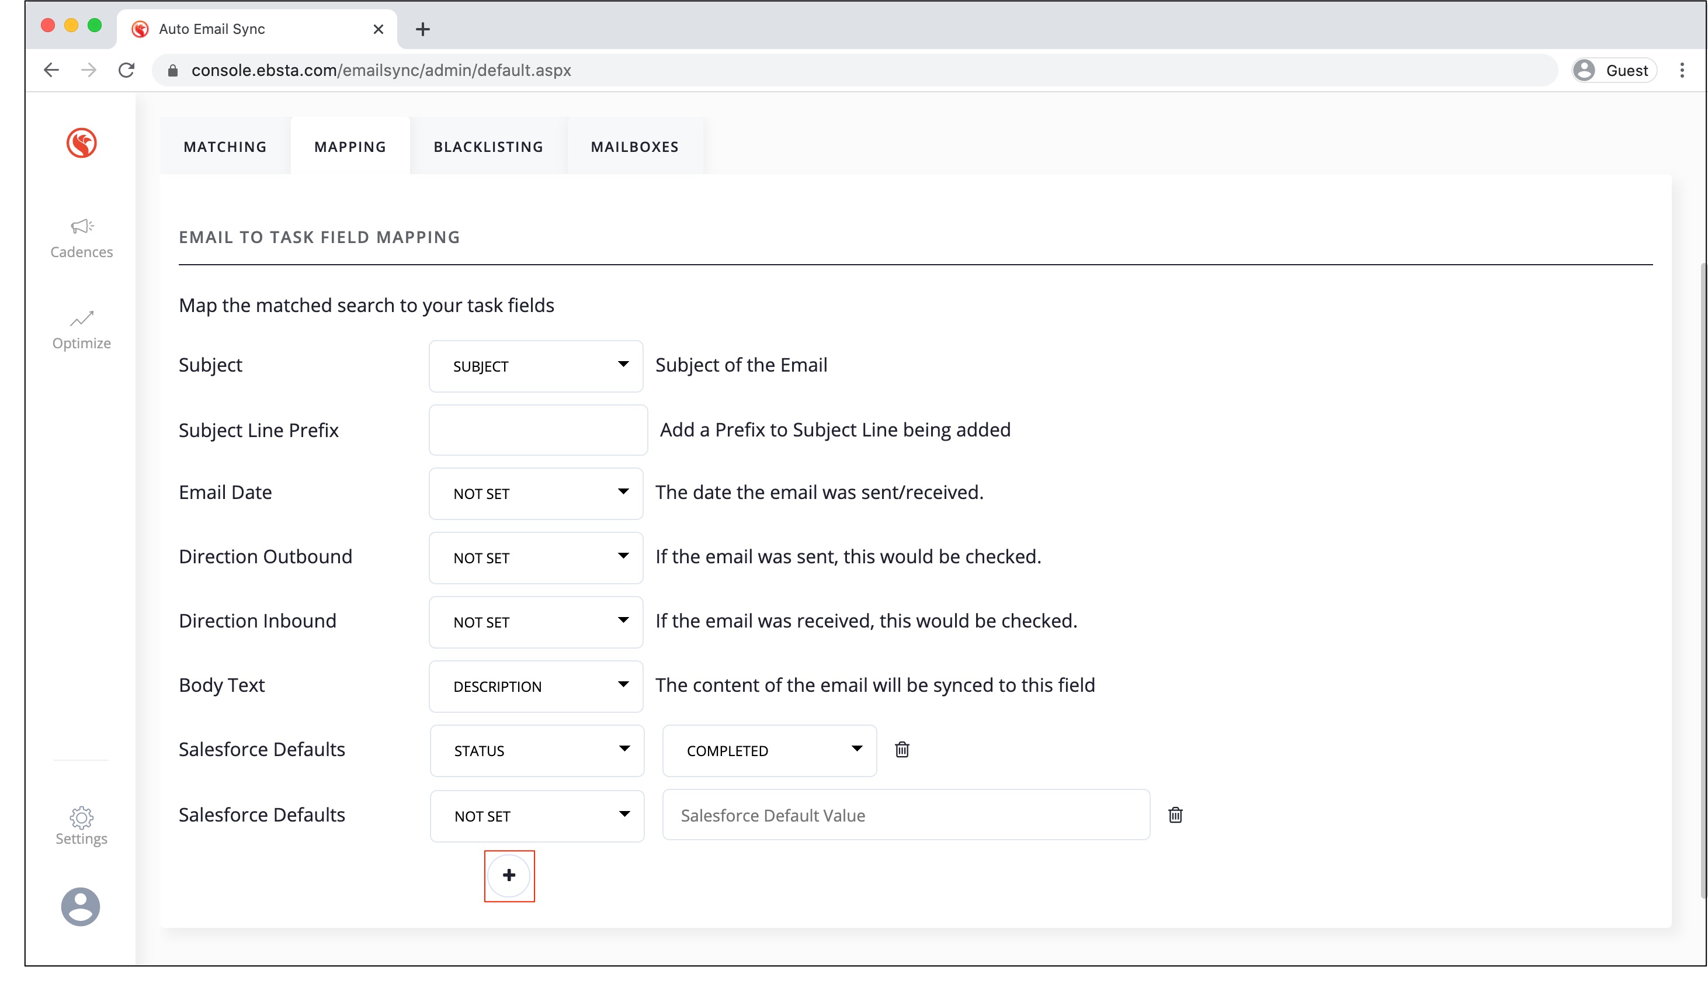The image size is (1708, 991).
Task: Click the Subject Line Prefix input
Action: coord(538,429)
